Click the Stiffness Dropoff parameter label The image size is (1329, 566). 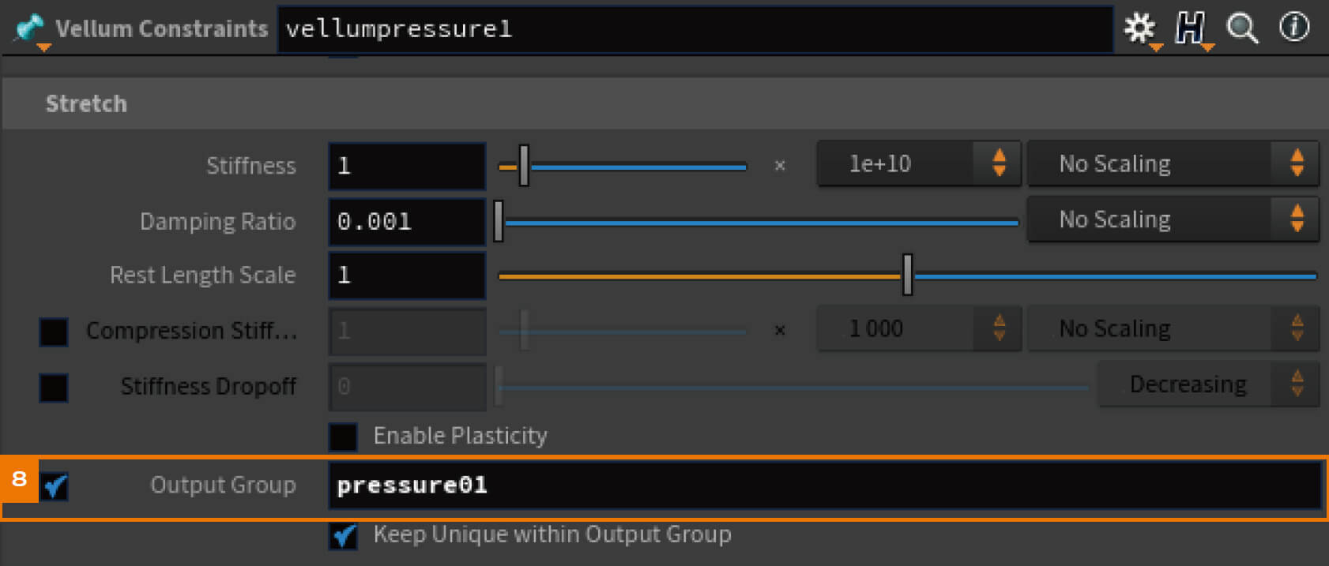coord(209,386)
